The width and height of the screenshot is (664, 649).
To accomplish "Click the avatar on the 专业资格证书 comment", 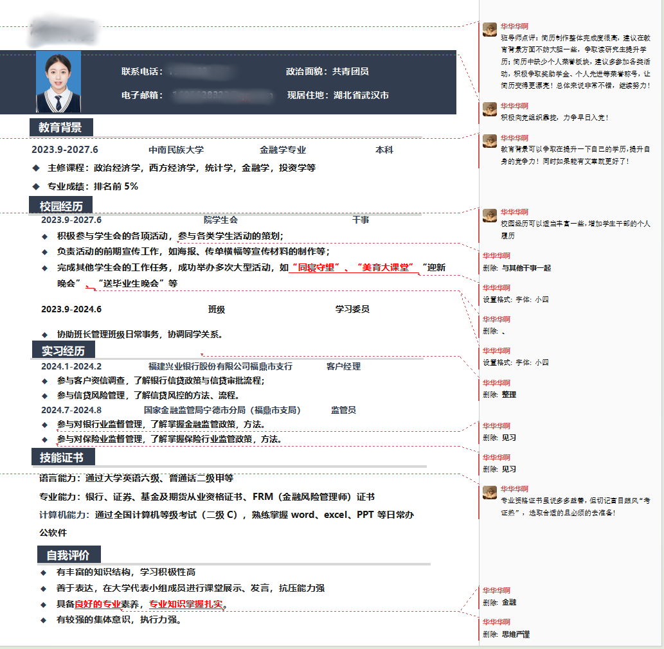I will [x=489, y=492].
